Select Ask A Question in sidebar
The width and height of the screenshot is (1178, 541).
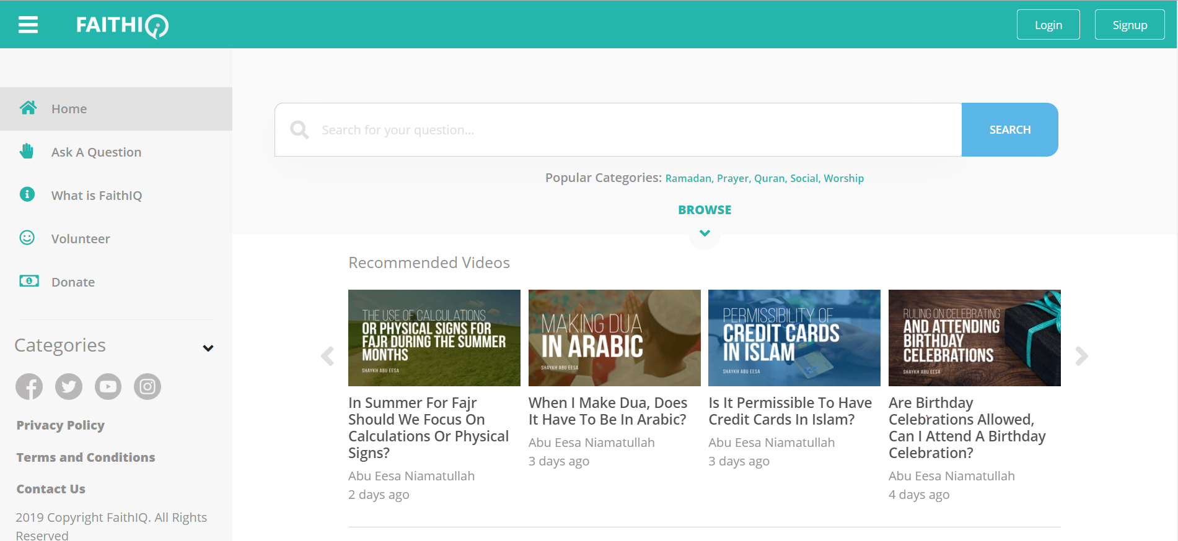(x=96, y=152)
